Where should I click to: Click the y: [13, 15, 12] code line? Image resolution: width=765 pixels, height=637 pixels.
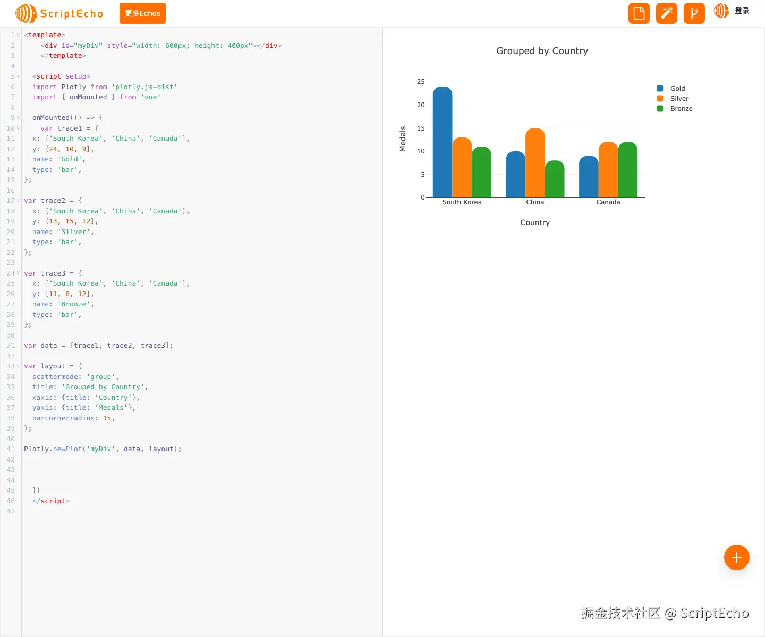pyautogui.click(x=65, y=221)
